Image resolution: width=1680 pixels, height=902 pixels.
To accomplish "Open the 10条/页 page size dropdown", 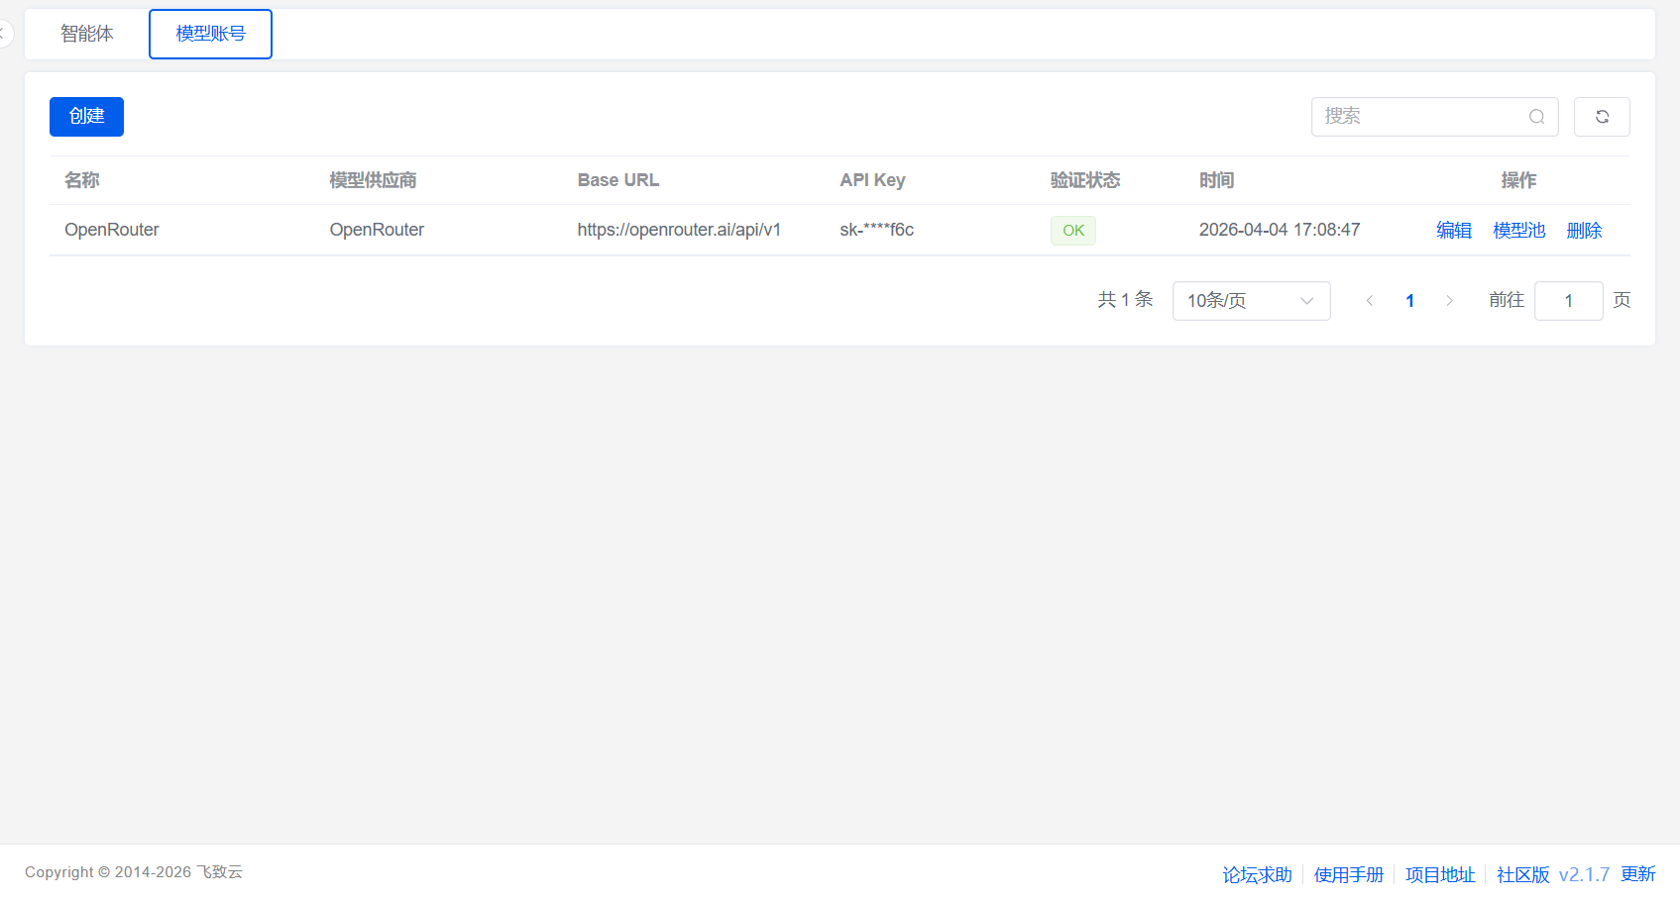I will (1251, 301).
